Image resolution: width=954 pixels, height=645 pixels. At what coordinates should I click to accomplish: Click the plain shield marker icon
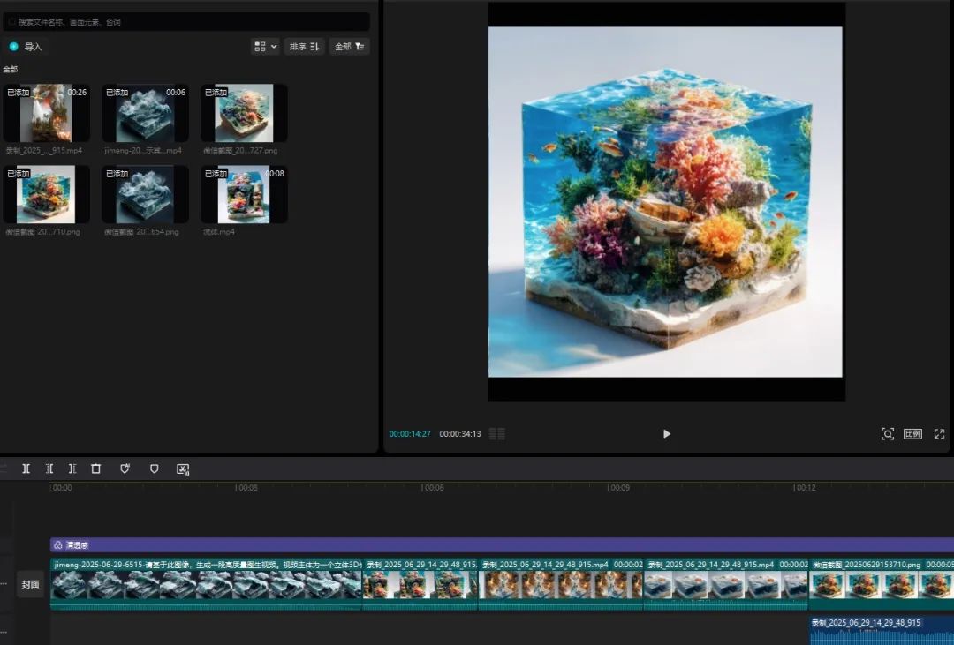[x=154, y=469]
